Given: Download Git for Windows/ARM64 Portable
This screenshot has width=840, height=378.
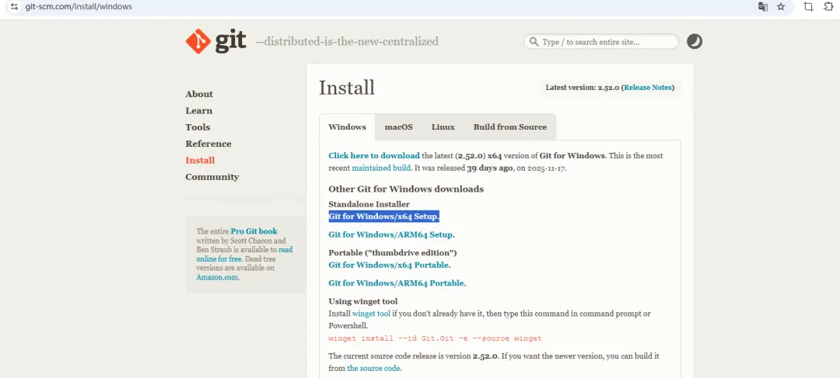Looking at the screenshot, I should [396, 283].
